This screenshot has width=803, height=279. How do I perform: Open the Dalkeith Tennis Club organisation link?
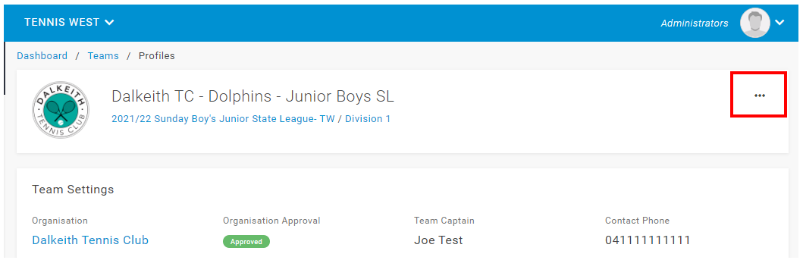pos(90,240)
